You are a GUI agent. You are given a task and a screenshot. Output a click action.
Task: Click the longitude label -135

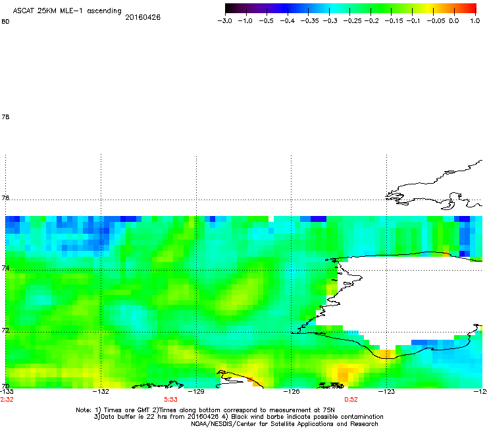tap(7, 392)
